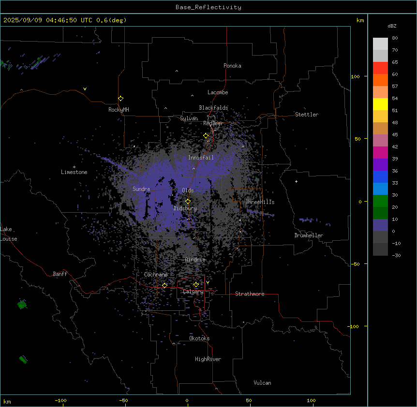Click the green radar echo southwest of Banff
This screenshot has width=417, height=407.
22,304
